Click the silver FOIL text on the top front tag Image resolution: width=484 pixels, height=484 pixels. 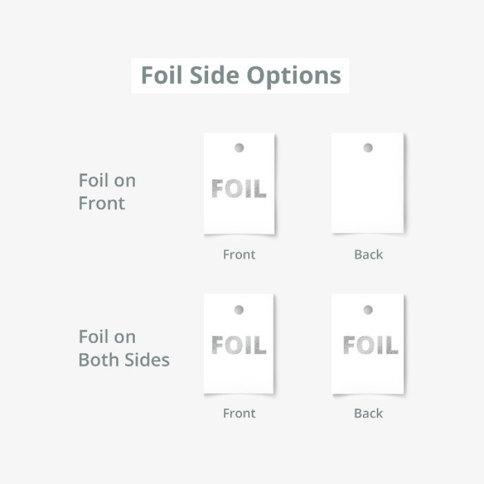click(x=239, y=189)
